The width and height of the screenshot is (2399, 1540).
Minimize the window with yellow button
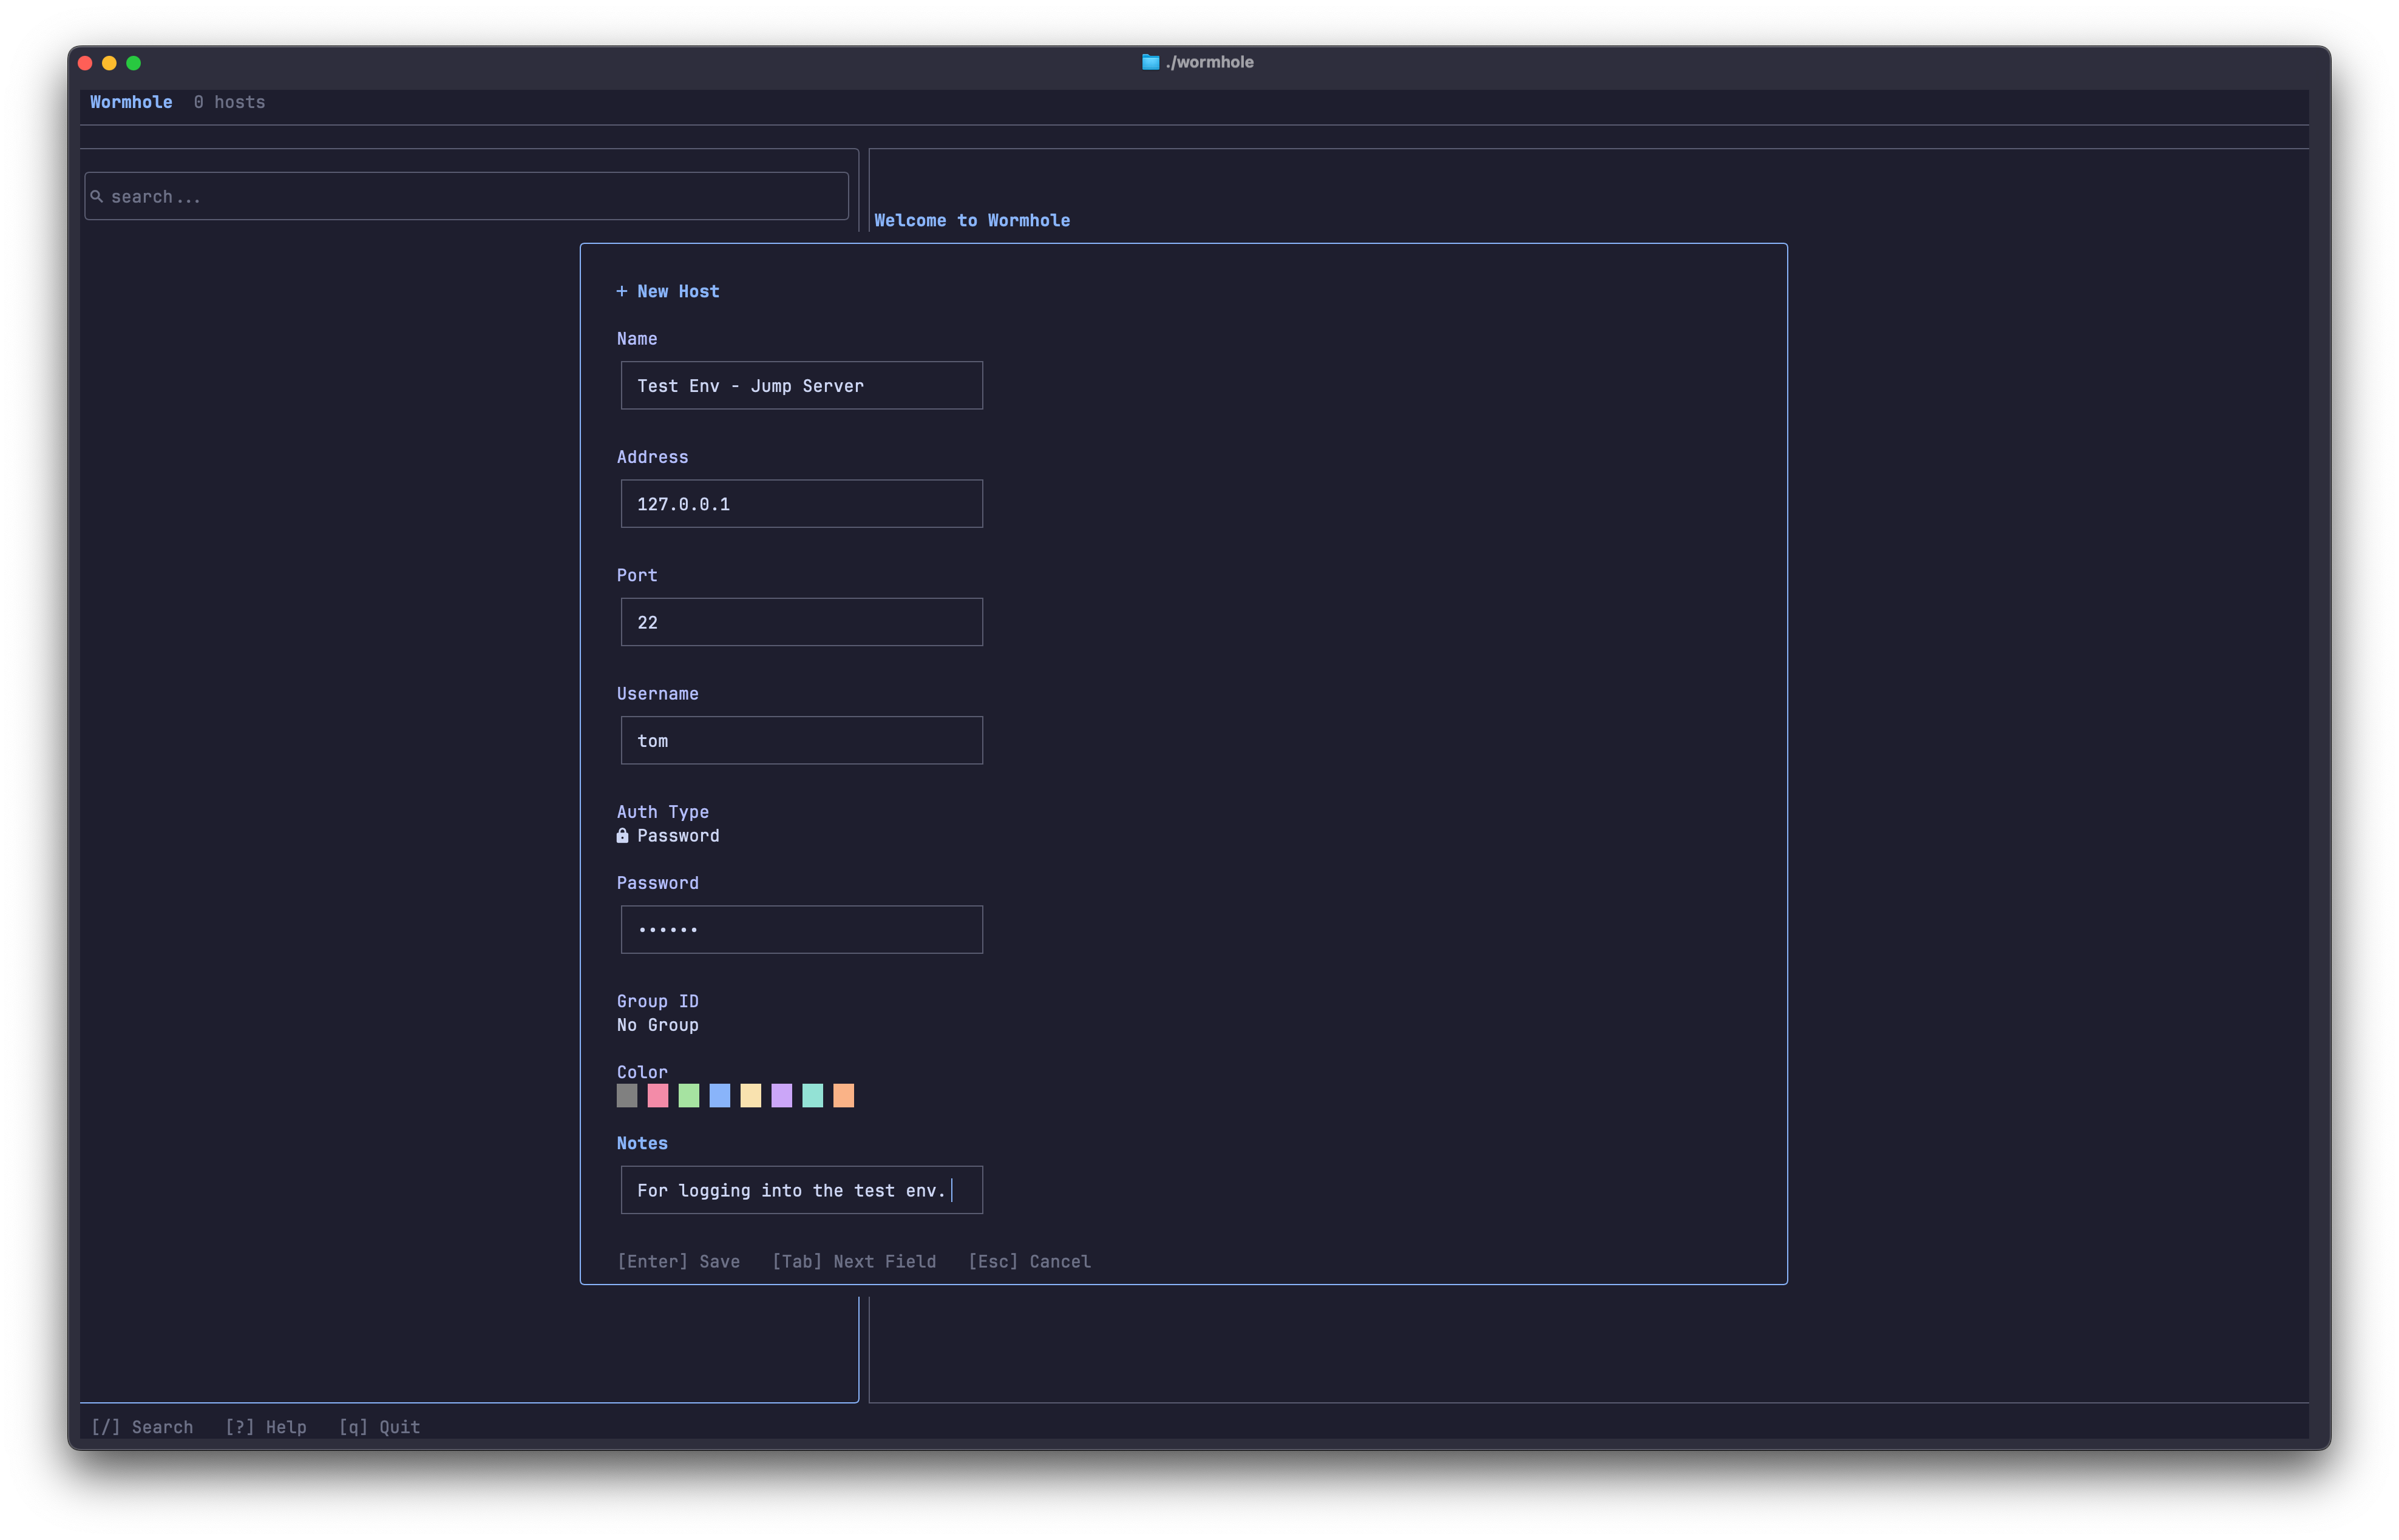[109, 63]
